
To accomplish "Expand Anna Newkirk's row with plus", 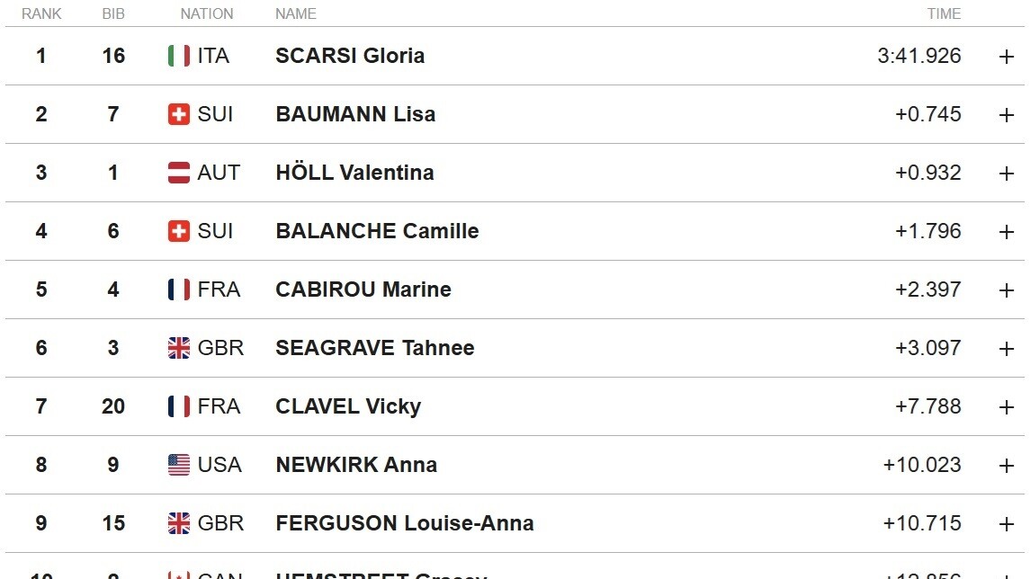I will [x=1007, y=466].
